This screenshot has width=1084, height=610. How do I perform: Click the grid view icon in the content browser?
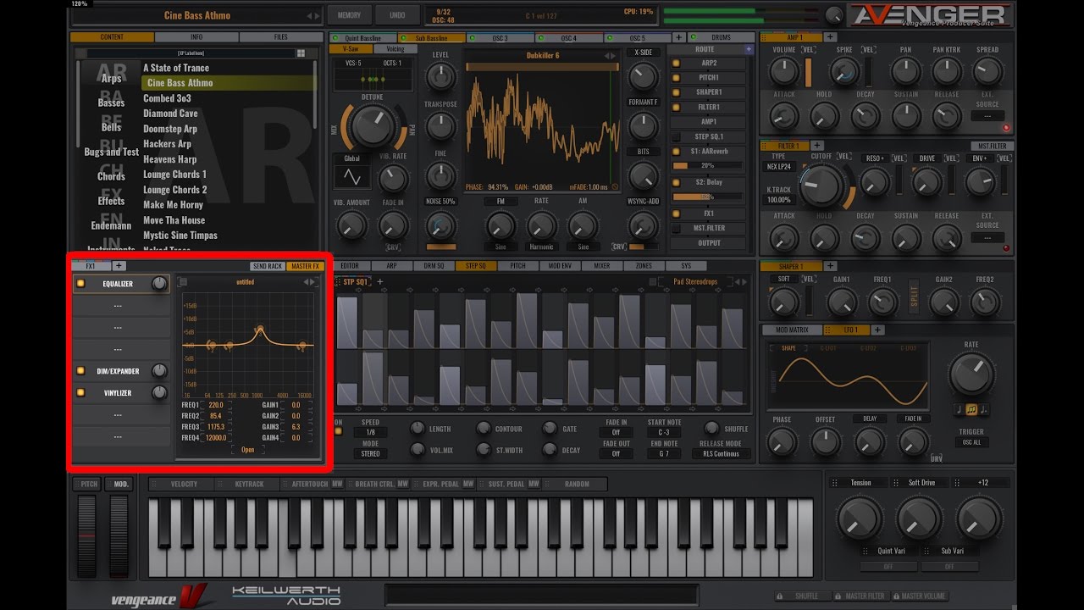tap(301, 53)
